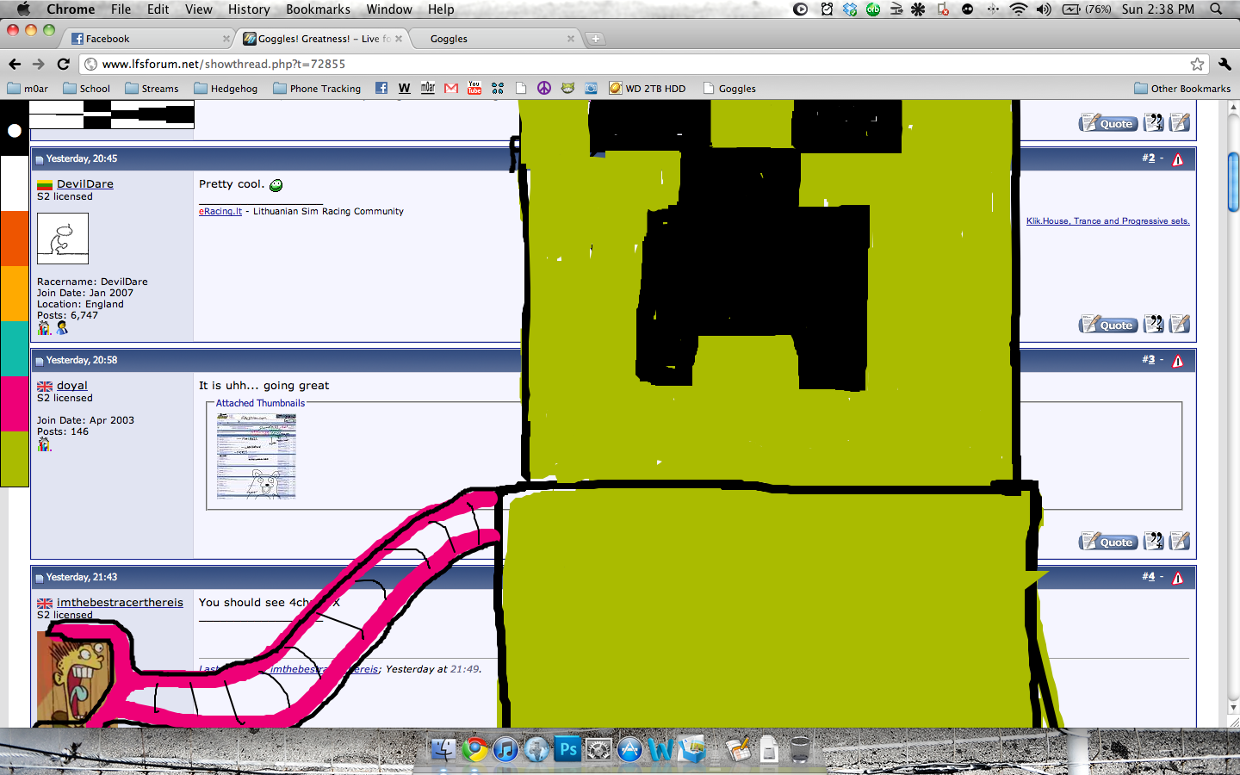
Task: Select the teal color swatch
Action: click(x=15, y=349)
